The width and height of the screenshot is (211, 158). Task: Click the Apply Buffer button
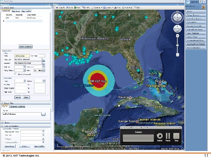[39, 146]
